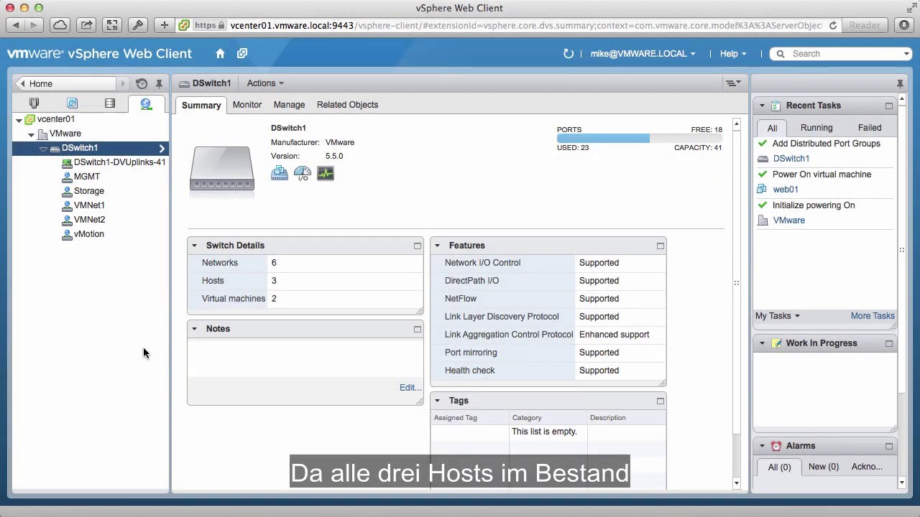Click the browser address bar URL
Viewport: 920px width, 517px height.
pyautogui.click(x=526, y=25)
